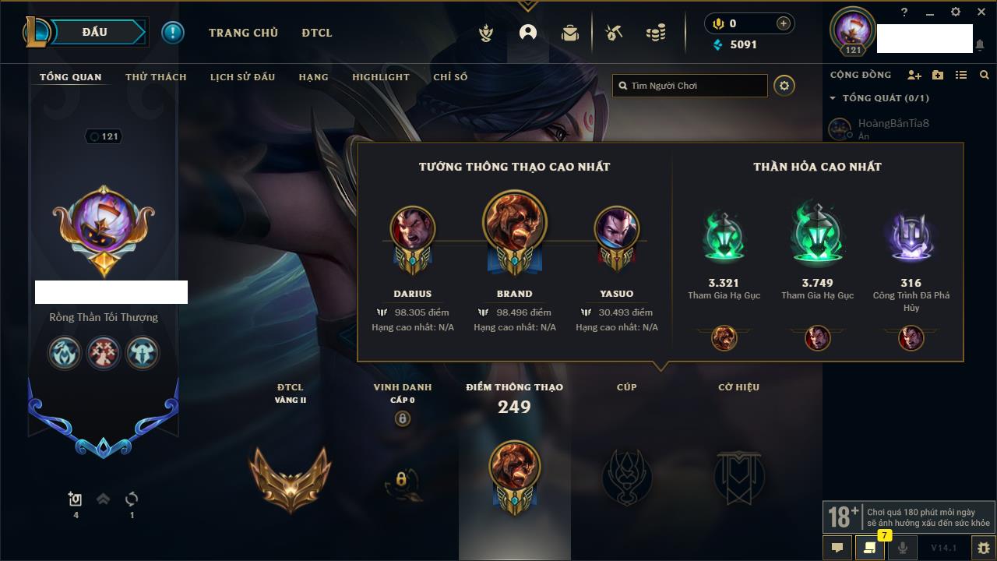
Task: Select the Brand champion mastery portrait
Action: coord(514,224)
